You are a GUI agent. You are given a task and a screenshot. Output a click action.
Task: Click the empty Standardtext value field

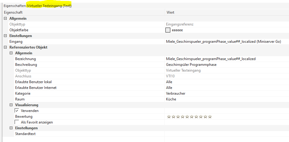click(226, 134)
